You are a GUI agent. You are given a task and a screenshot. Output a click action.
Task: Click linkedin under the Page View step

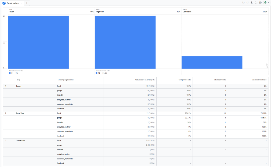point(60,122)
